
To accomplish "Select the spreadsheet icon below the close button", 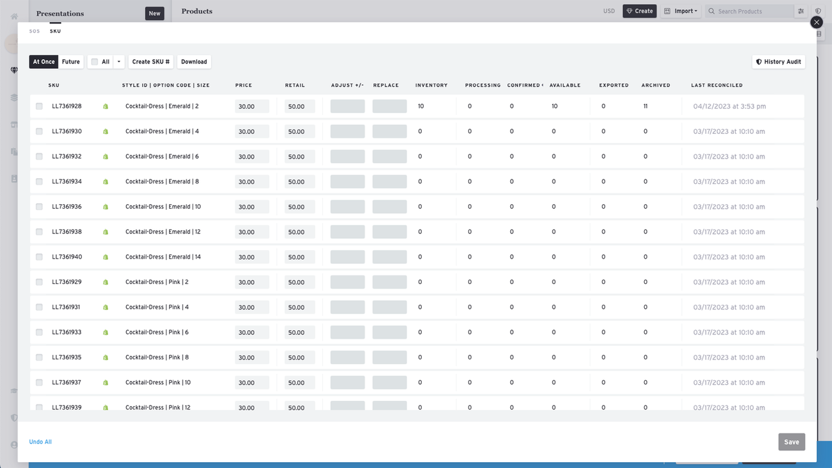I will click(x=819, y=34).
